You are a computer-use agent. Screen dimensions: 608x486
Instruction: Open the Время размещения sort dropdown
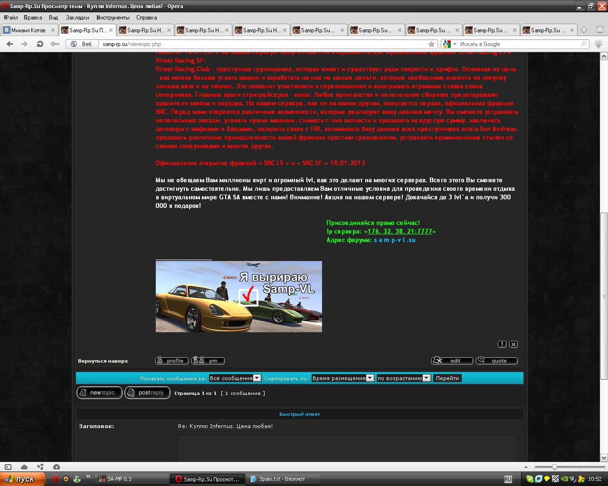(x=342, y=378)
